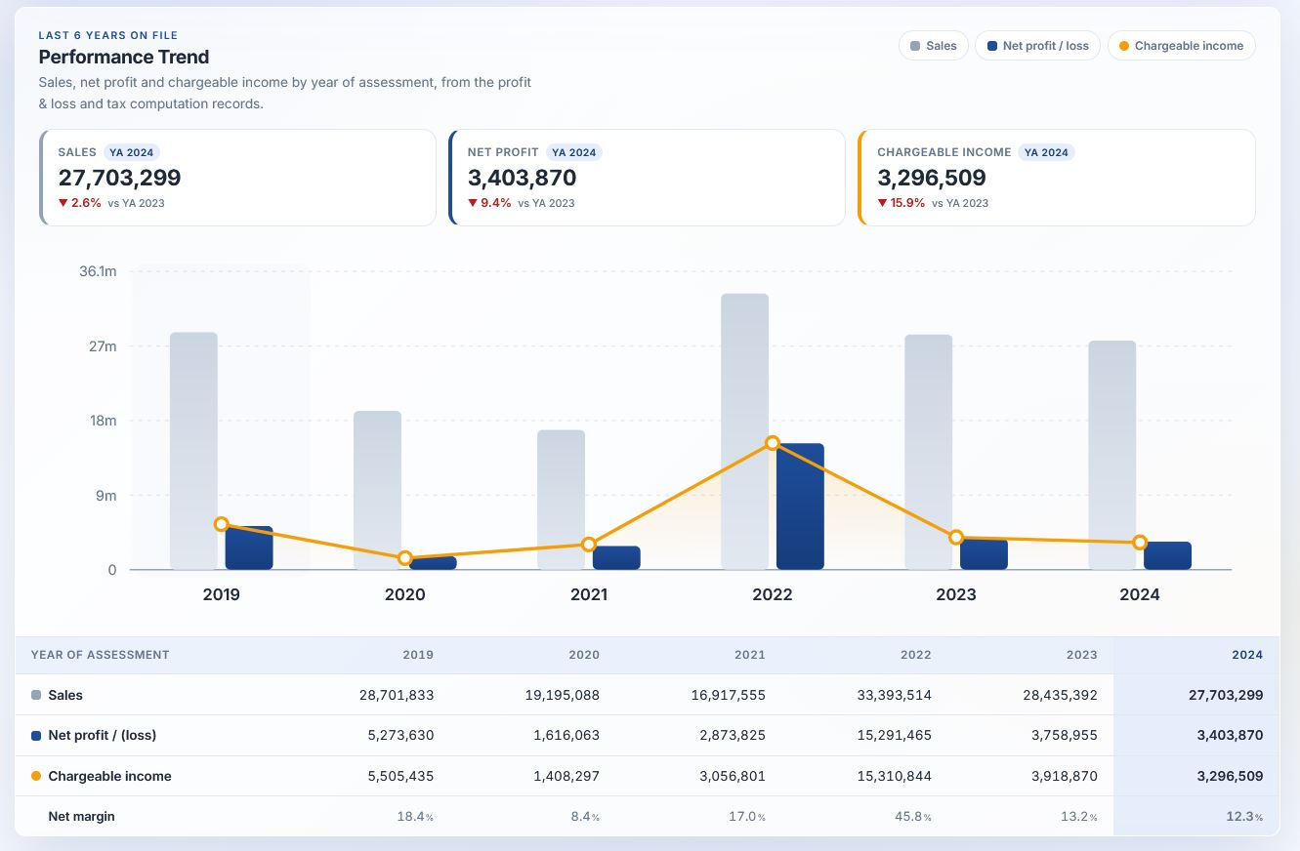This screenshot has height=851, width=1300.
Task: Select the 2024 grey sales bar
Action: pyautogui.click(x=1112, y=455)
